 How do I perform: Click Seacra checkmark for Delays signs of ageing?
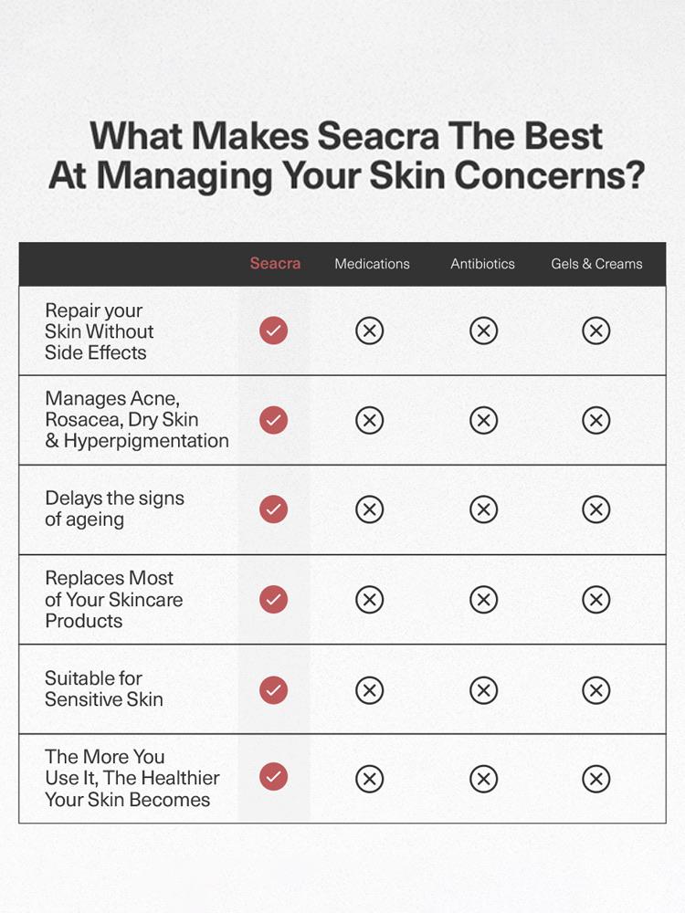(273, 509)
